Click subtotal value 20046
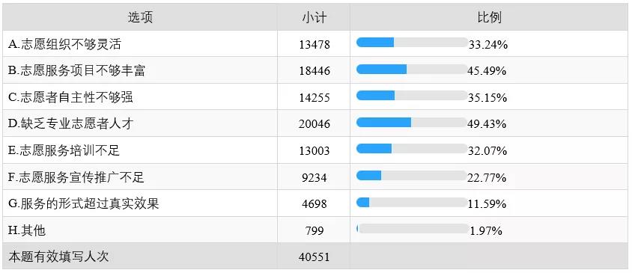Screen dimensions: 632x273 tap(315, 124)
